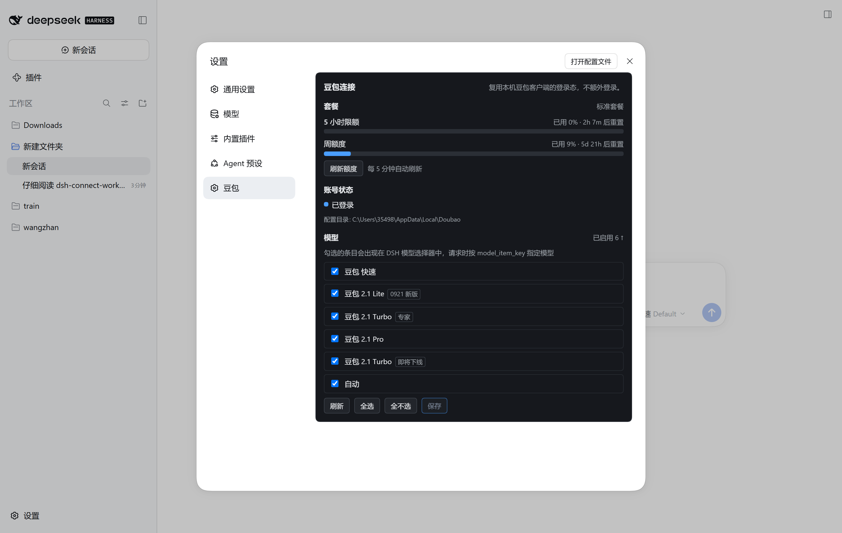This screenshot has height=533, width=842.
Task: Select the 豆包 settings tab
Action: tap(249, 188)
